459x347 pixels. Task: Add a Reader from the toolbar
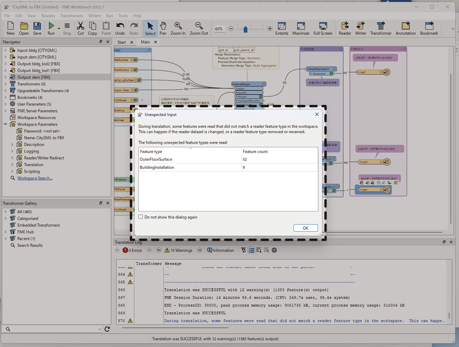click(345, 28)
